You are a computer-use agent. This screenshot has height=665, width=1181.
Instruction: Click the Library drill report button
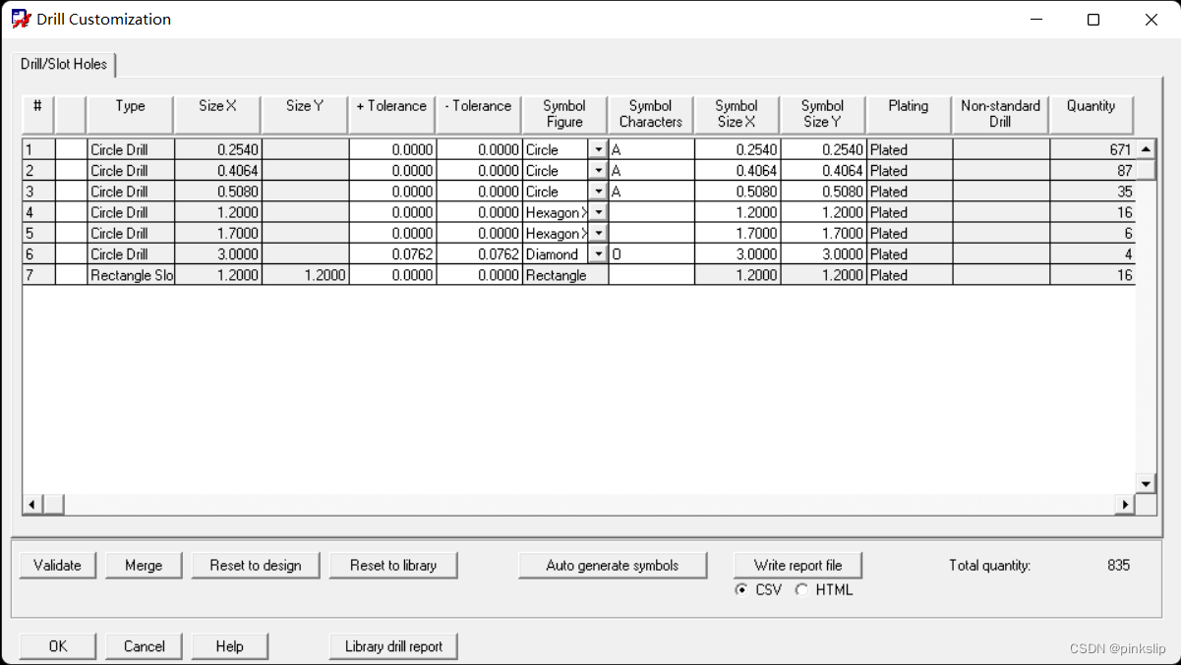coord(392,645)
